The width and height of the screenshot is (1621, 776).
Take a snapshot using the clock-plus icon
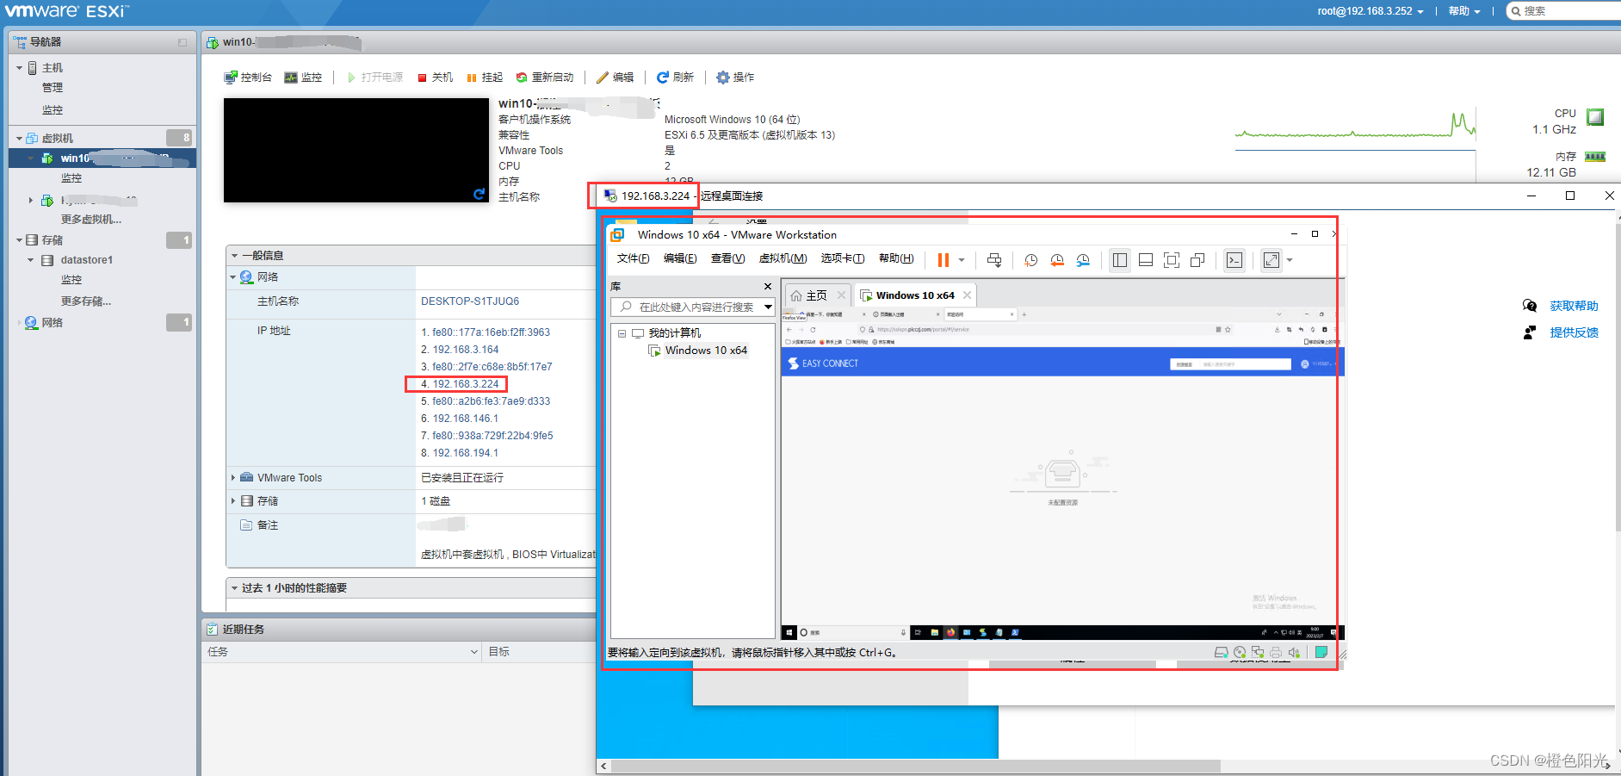[x=1031, y=260]
